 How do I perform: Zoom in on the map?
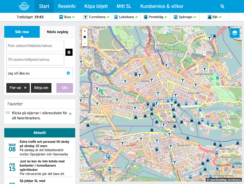[x=84, y=31]
